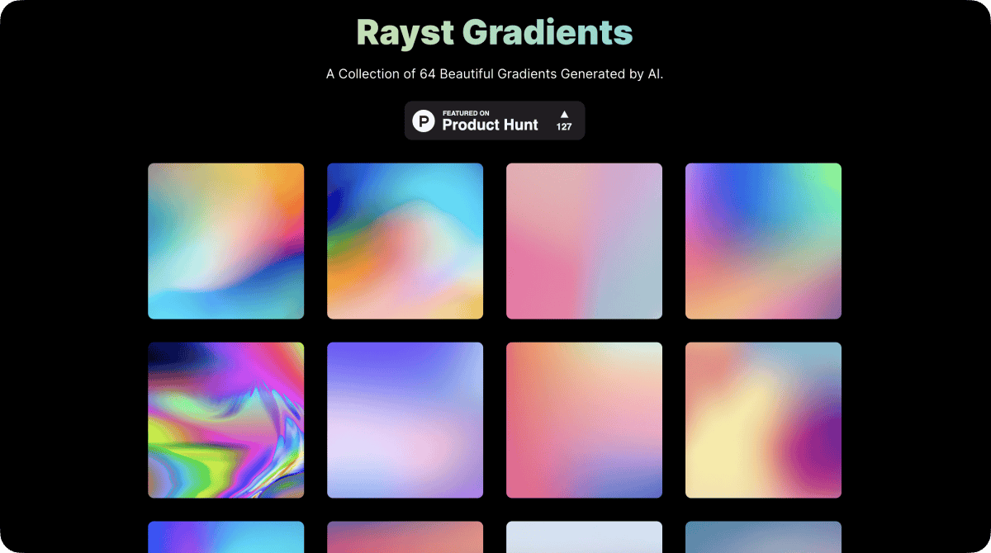991x553 pixels.
Task: Open the teal-orange gradient in first row, first column
Action: coord(225,241)
